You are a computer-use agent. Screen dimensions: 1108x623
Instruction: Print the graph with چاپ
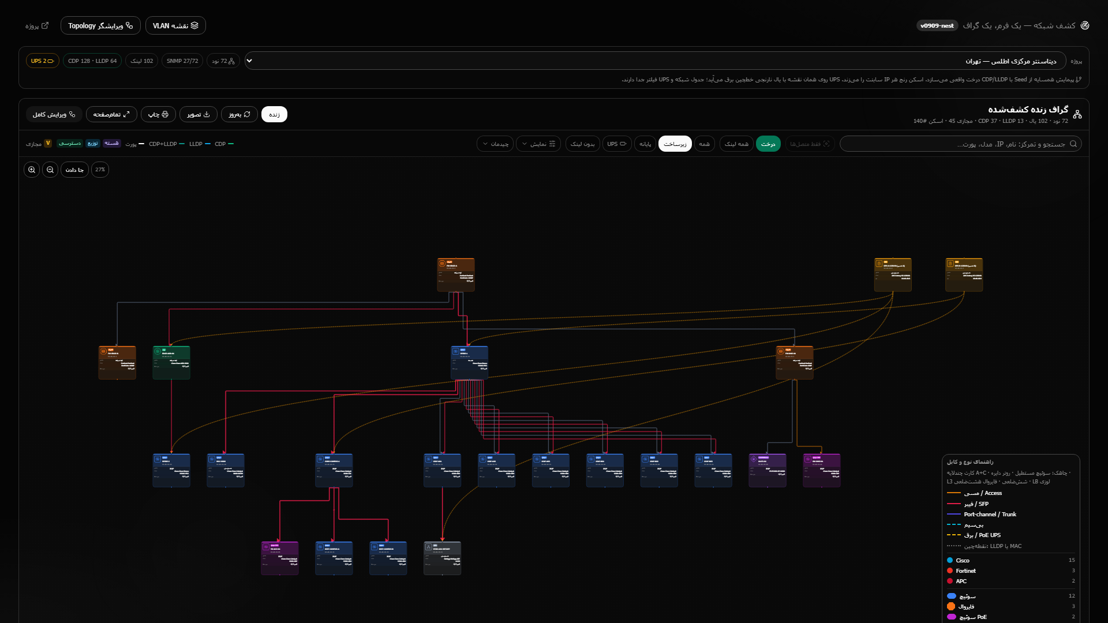[x=158, y=114]
